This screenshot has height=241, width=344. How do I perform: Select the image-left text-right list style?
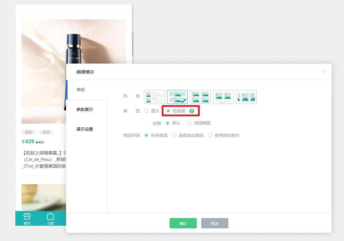[154, 97]
